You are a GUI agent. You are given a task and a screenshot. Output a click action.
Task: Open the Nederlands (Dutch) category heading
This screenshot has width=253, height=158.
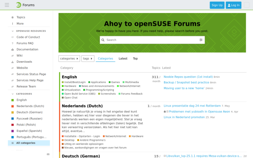pyautogui.click(x=82, y=106)
